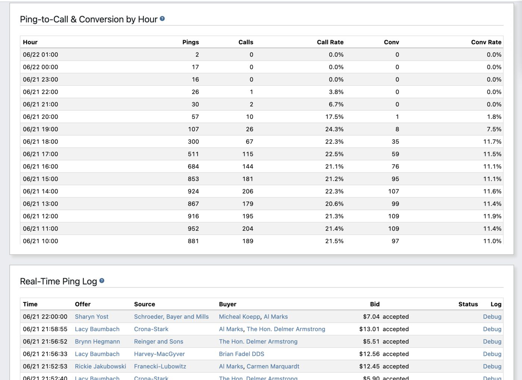Click the Buyer header in ping log
The width and height of the screenshot is (522, 380).
click(228, 304)
